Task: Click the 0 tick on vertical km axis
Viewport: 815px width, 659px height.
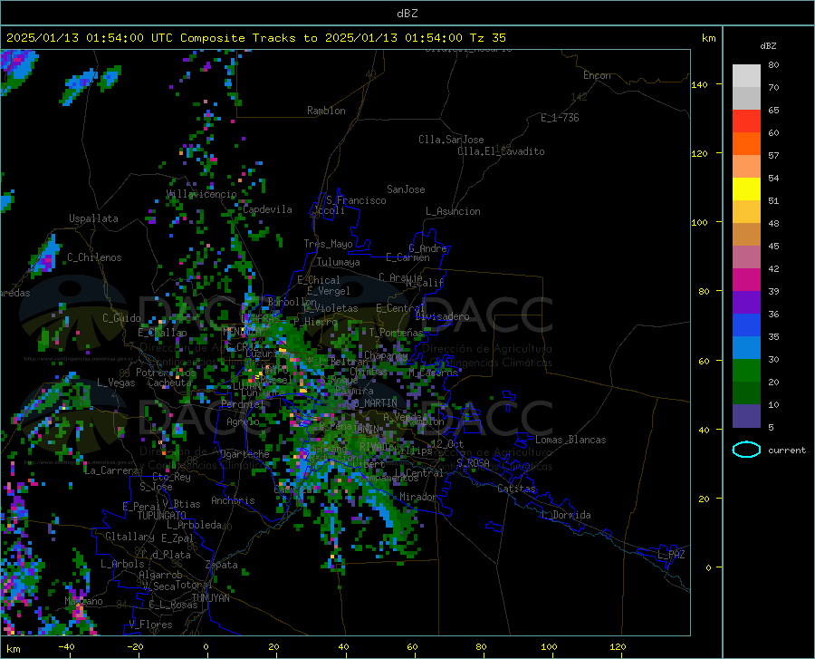Action: click(708, 567)
